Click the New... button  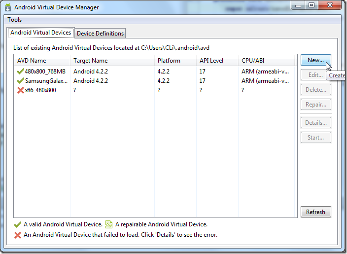tap(316, 60)
